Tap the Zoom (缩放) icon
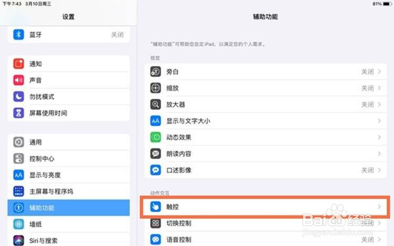 [155, 88]
